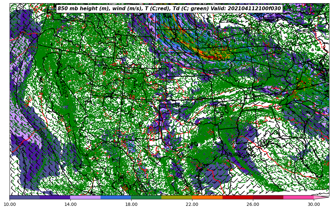Select the slate-blue 10–12 colorbar segment
Viewport: 332px width, 210px height.
[25, 197]
